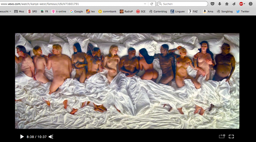Image resolution: width=256 pixels, height=142 pixels.
Task: Open the SGE bookmark
Action: (x=141, y=12)
